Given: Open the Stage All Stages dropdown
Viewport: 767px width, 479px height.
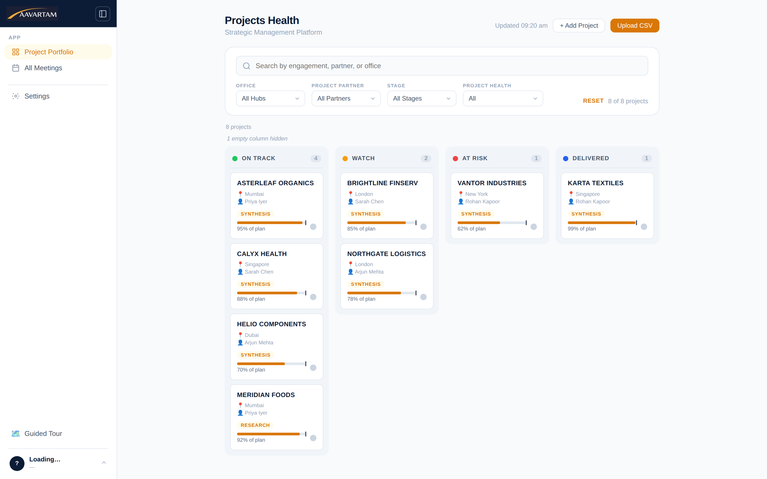Looking at the screenshot, I should tap(422, 98).
